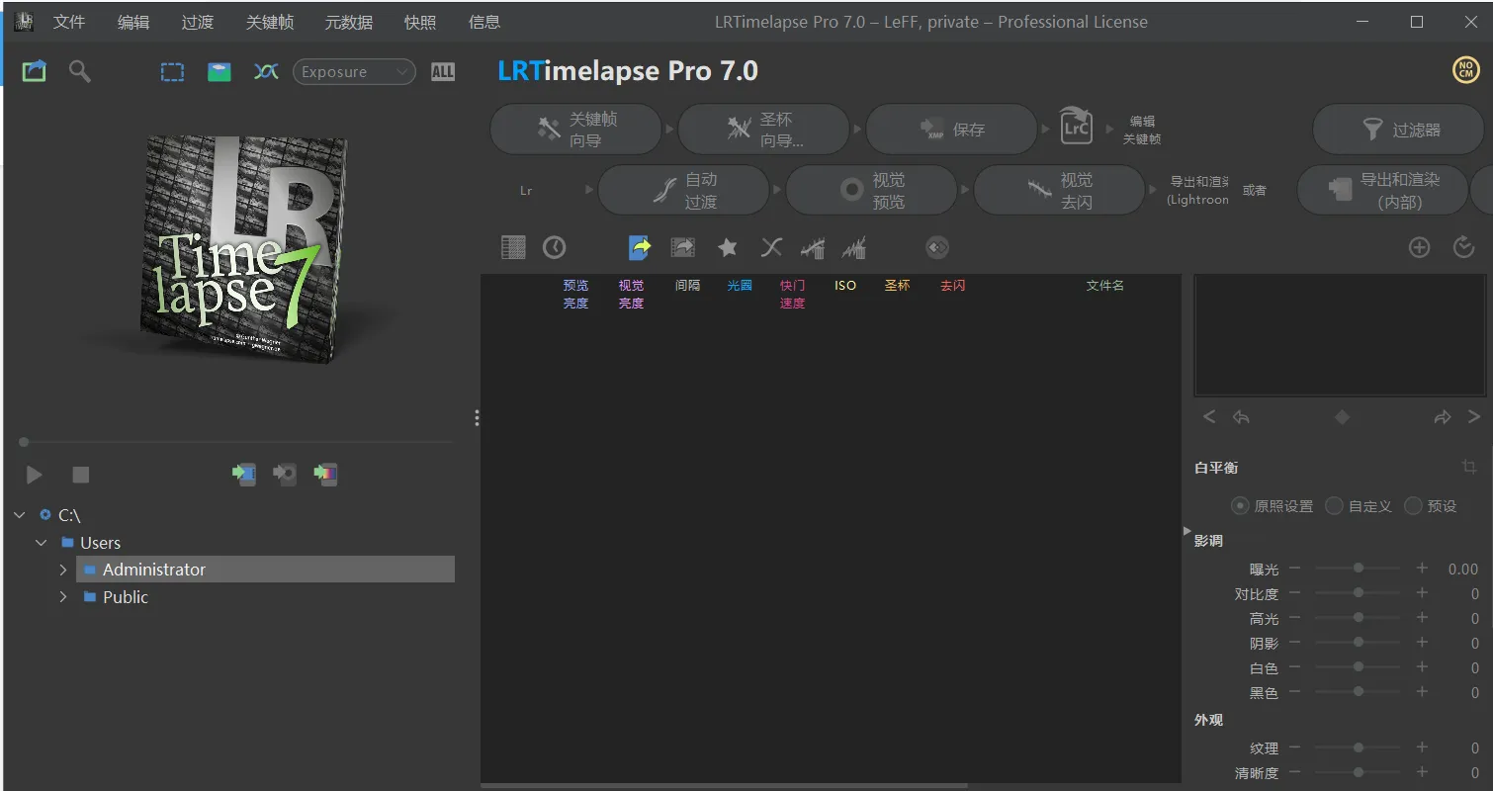The image size is (1493, 791).
Task: Toggle the ALL button
Action: coord(443,71)
